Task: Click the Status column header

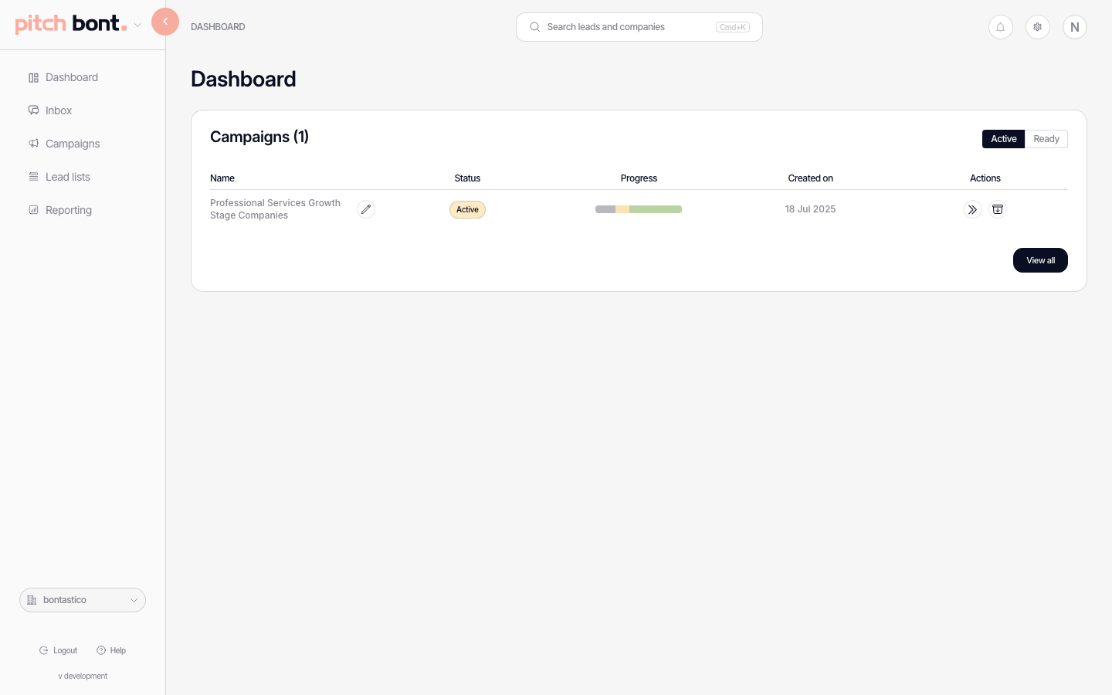Action: click(x=467, y=178)
